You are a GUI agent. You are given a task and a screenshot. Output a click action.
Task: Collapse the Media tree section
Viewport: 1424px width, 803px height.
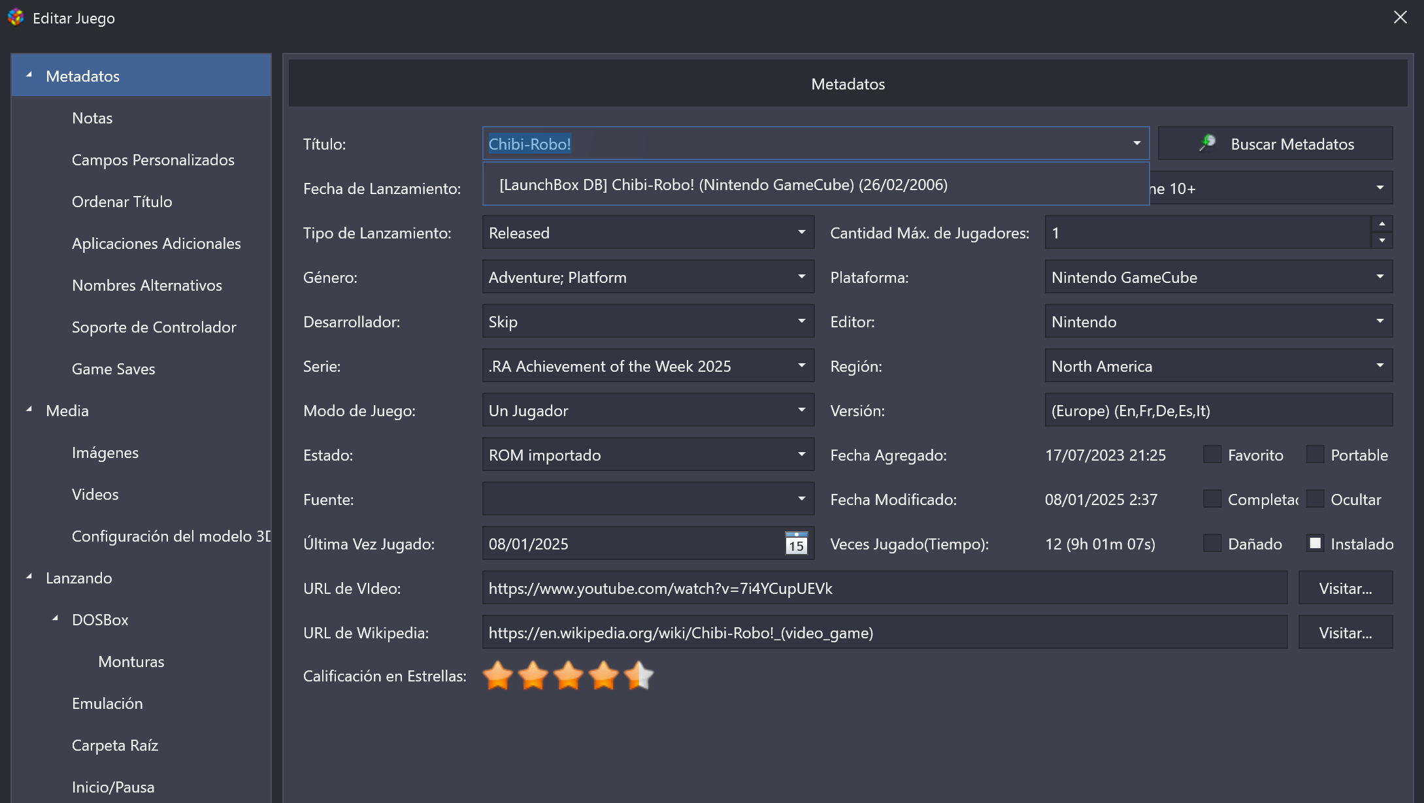coord(29,410)
